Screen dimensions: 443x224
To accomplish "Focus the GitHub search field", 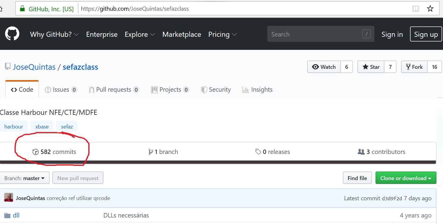I will click(x=315, y=34).
